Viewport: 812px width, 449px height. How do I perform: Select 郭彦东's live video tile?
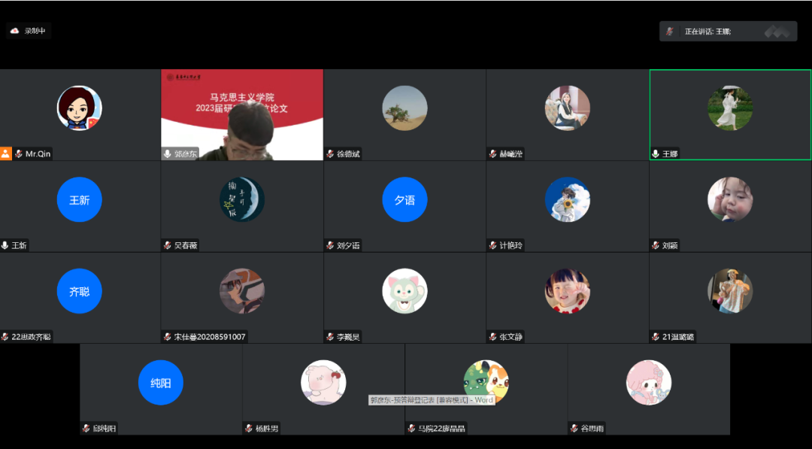tap(242, 114)
